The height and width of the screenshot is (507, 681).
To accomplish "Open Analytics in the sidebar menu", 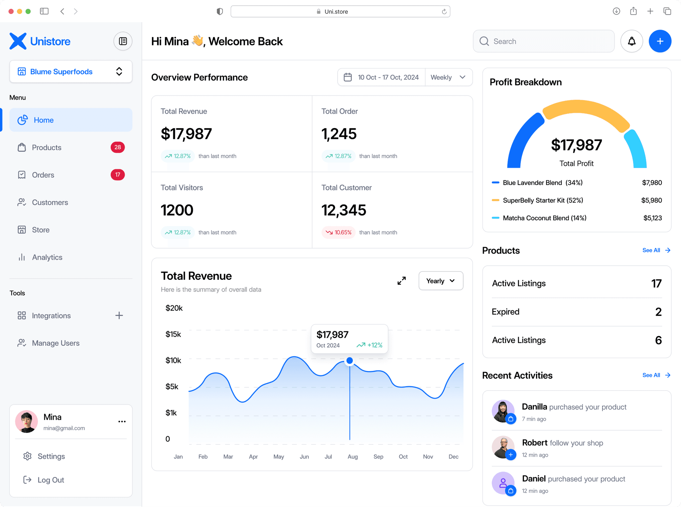I will [71, 257].
